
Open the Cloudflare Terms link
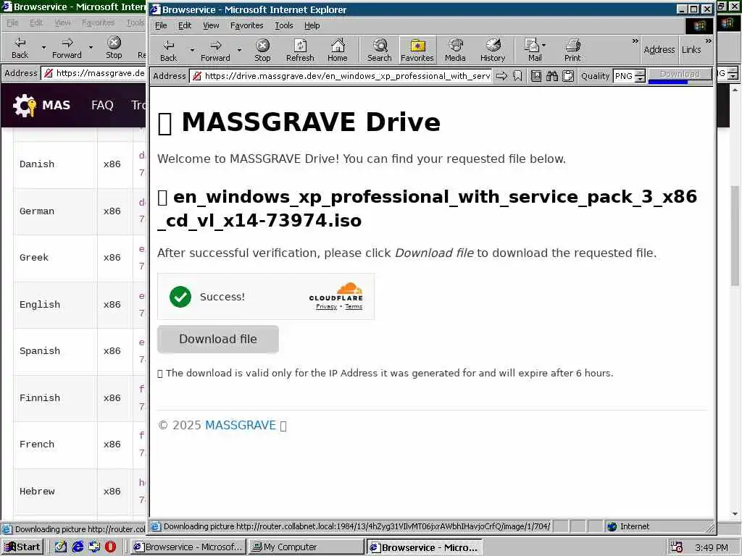pos(354,307)
